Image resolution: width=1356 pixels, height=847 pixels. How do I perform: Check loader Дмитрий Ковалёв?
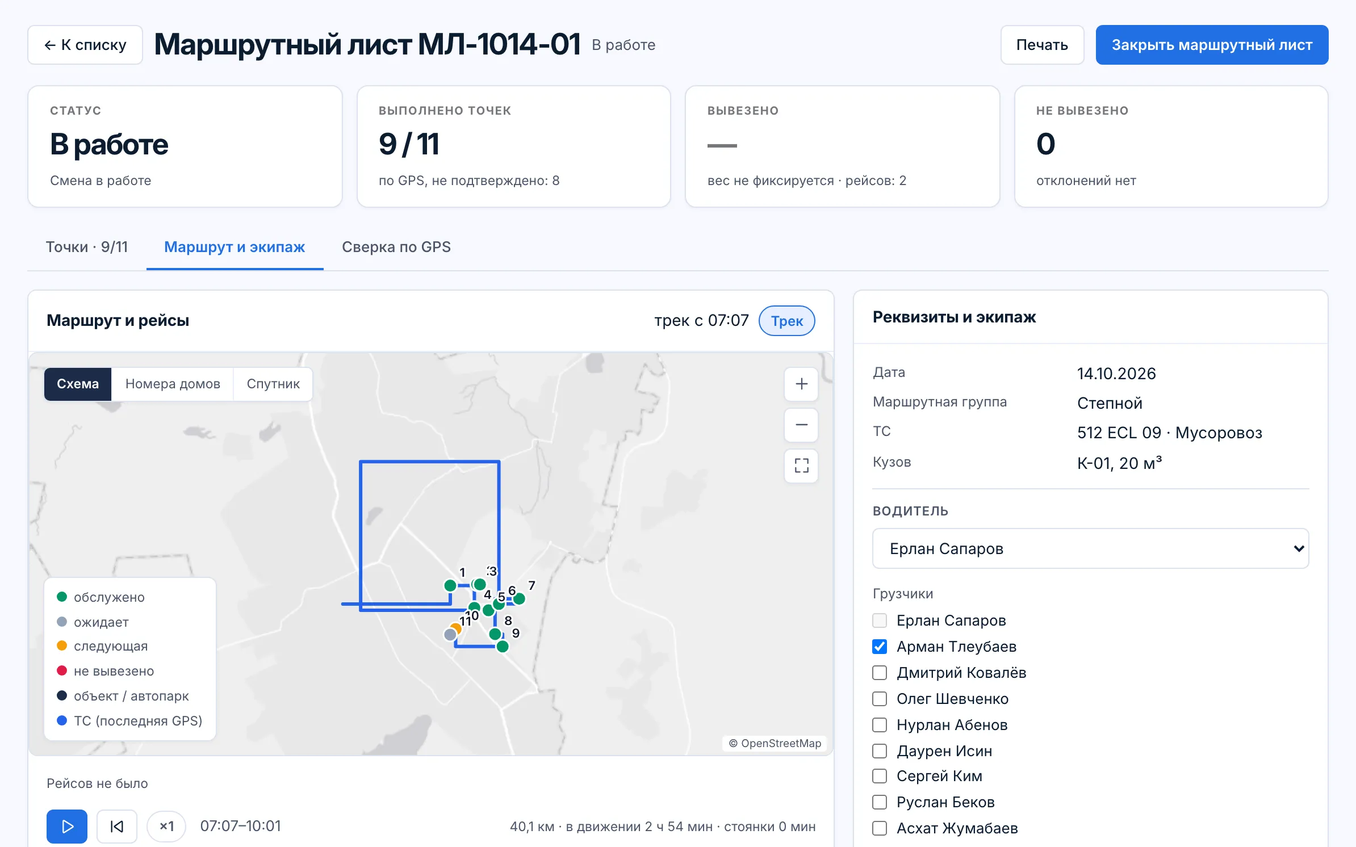(880, 673)
